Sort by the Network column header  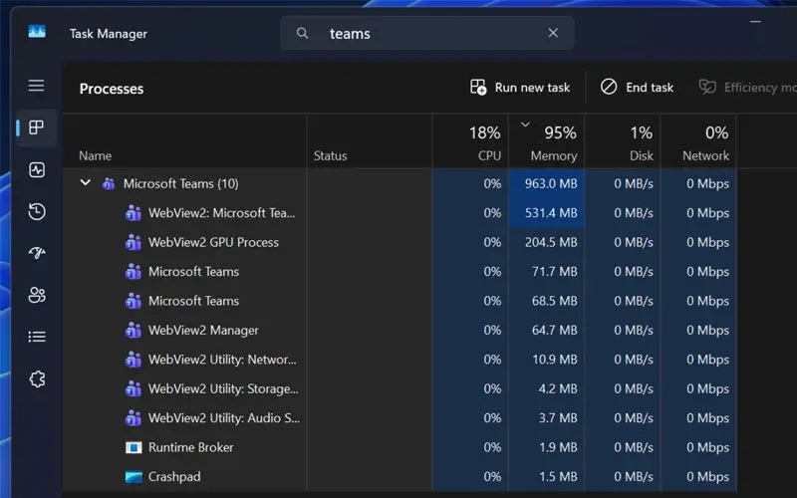click(x=699, y=142)
